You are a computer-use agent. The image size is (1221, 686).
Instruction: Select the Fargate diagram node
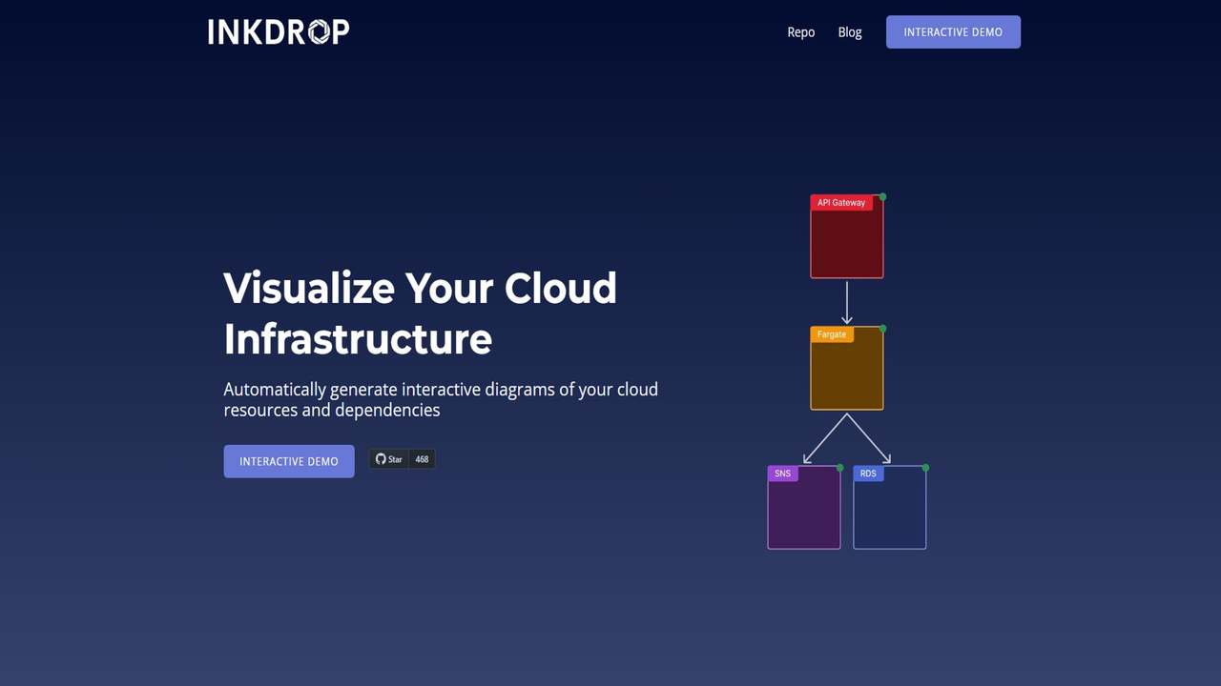847,369
